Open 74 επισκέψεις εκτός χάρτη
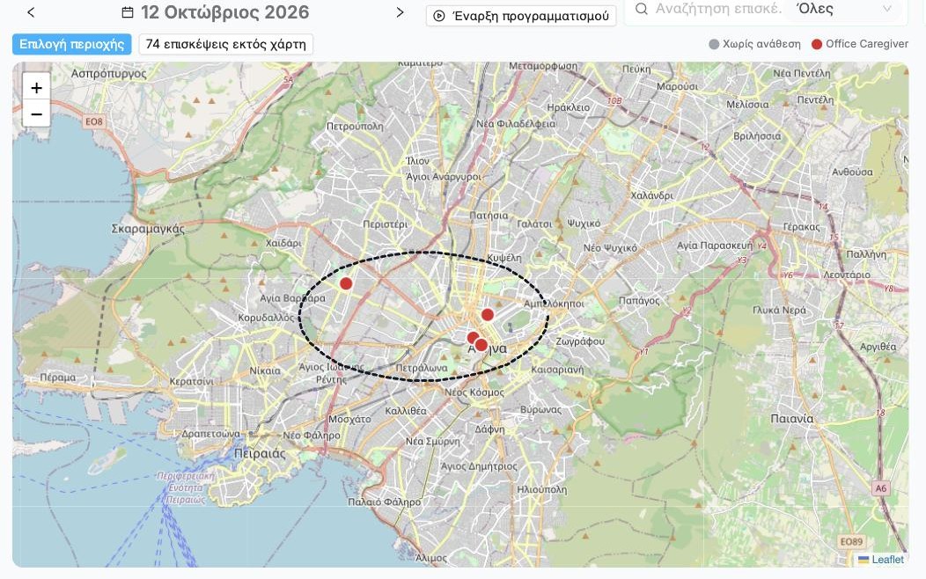Screen dimensions: 926x579 click(x=225, y=44)
